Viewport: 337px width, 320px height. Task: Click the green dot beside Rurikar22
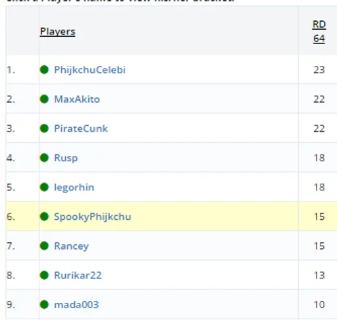coord(44,275)
